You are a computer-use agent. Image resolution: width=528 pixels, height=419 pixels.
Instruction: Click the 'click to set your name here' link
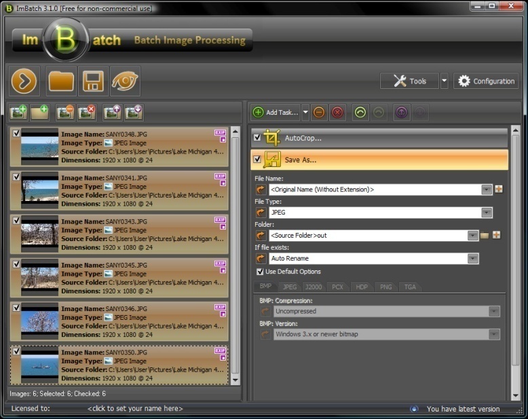coord(135,409)
